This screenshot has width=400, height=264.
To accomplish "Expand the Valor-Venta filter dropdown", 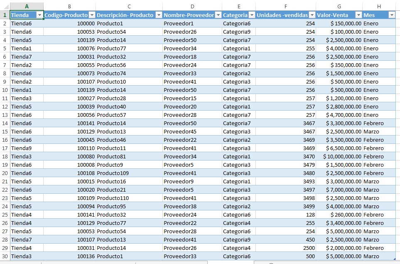I will point(358,15).
